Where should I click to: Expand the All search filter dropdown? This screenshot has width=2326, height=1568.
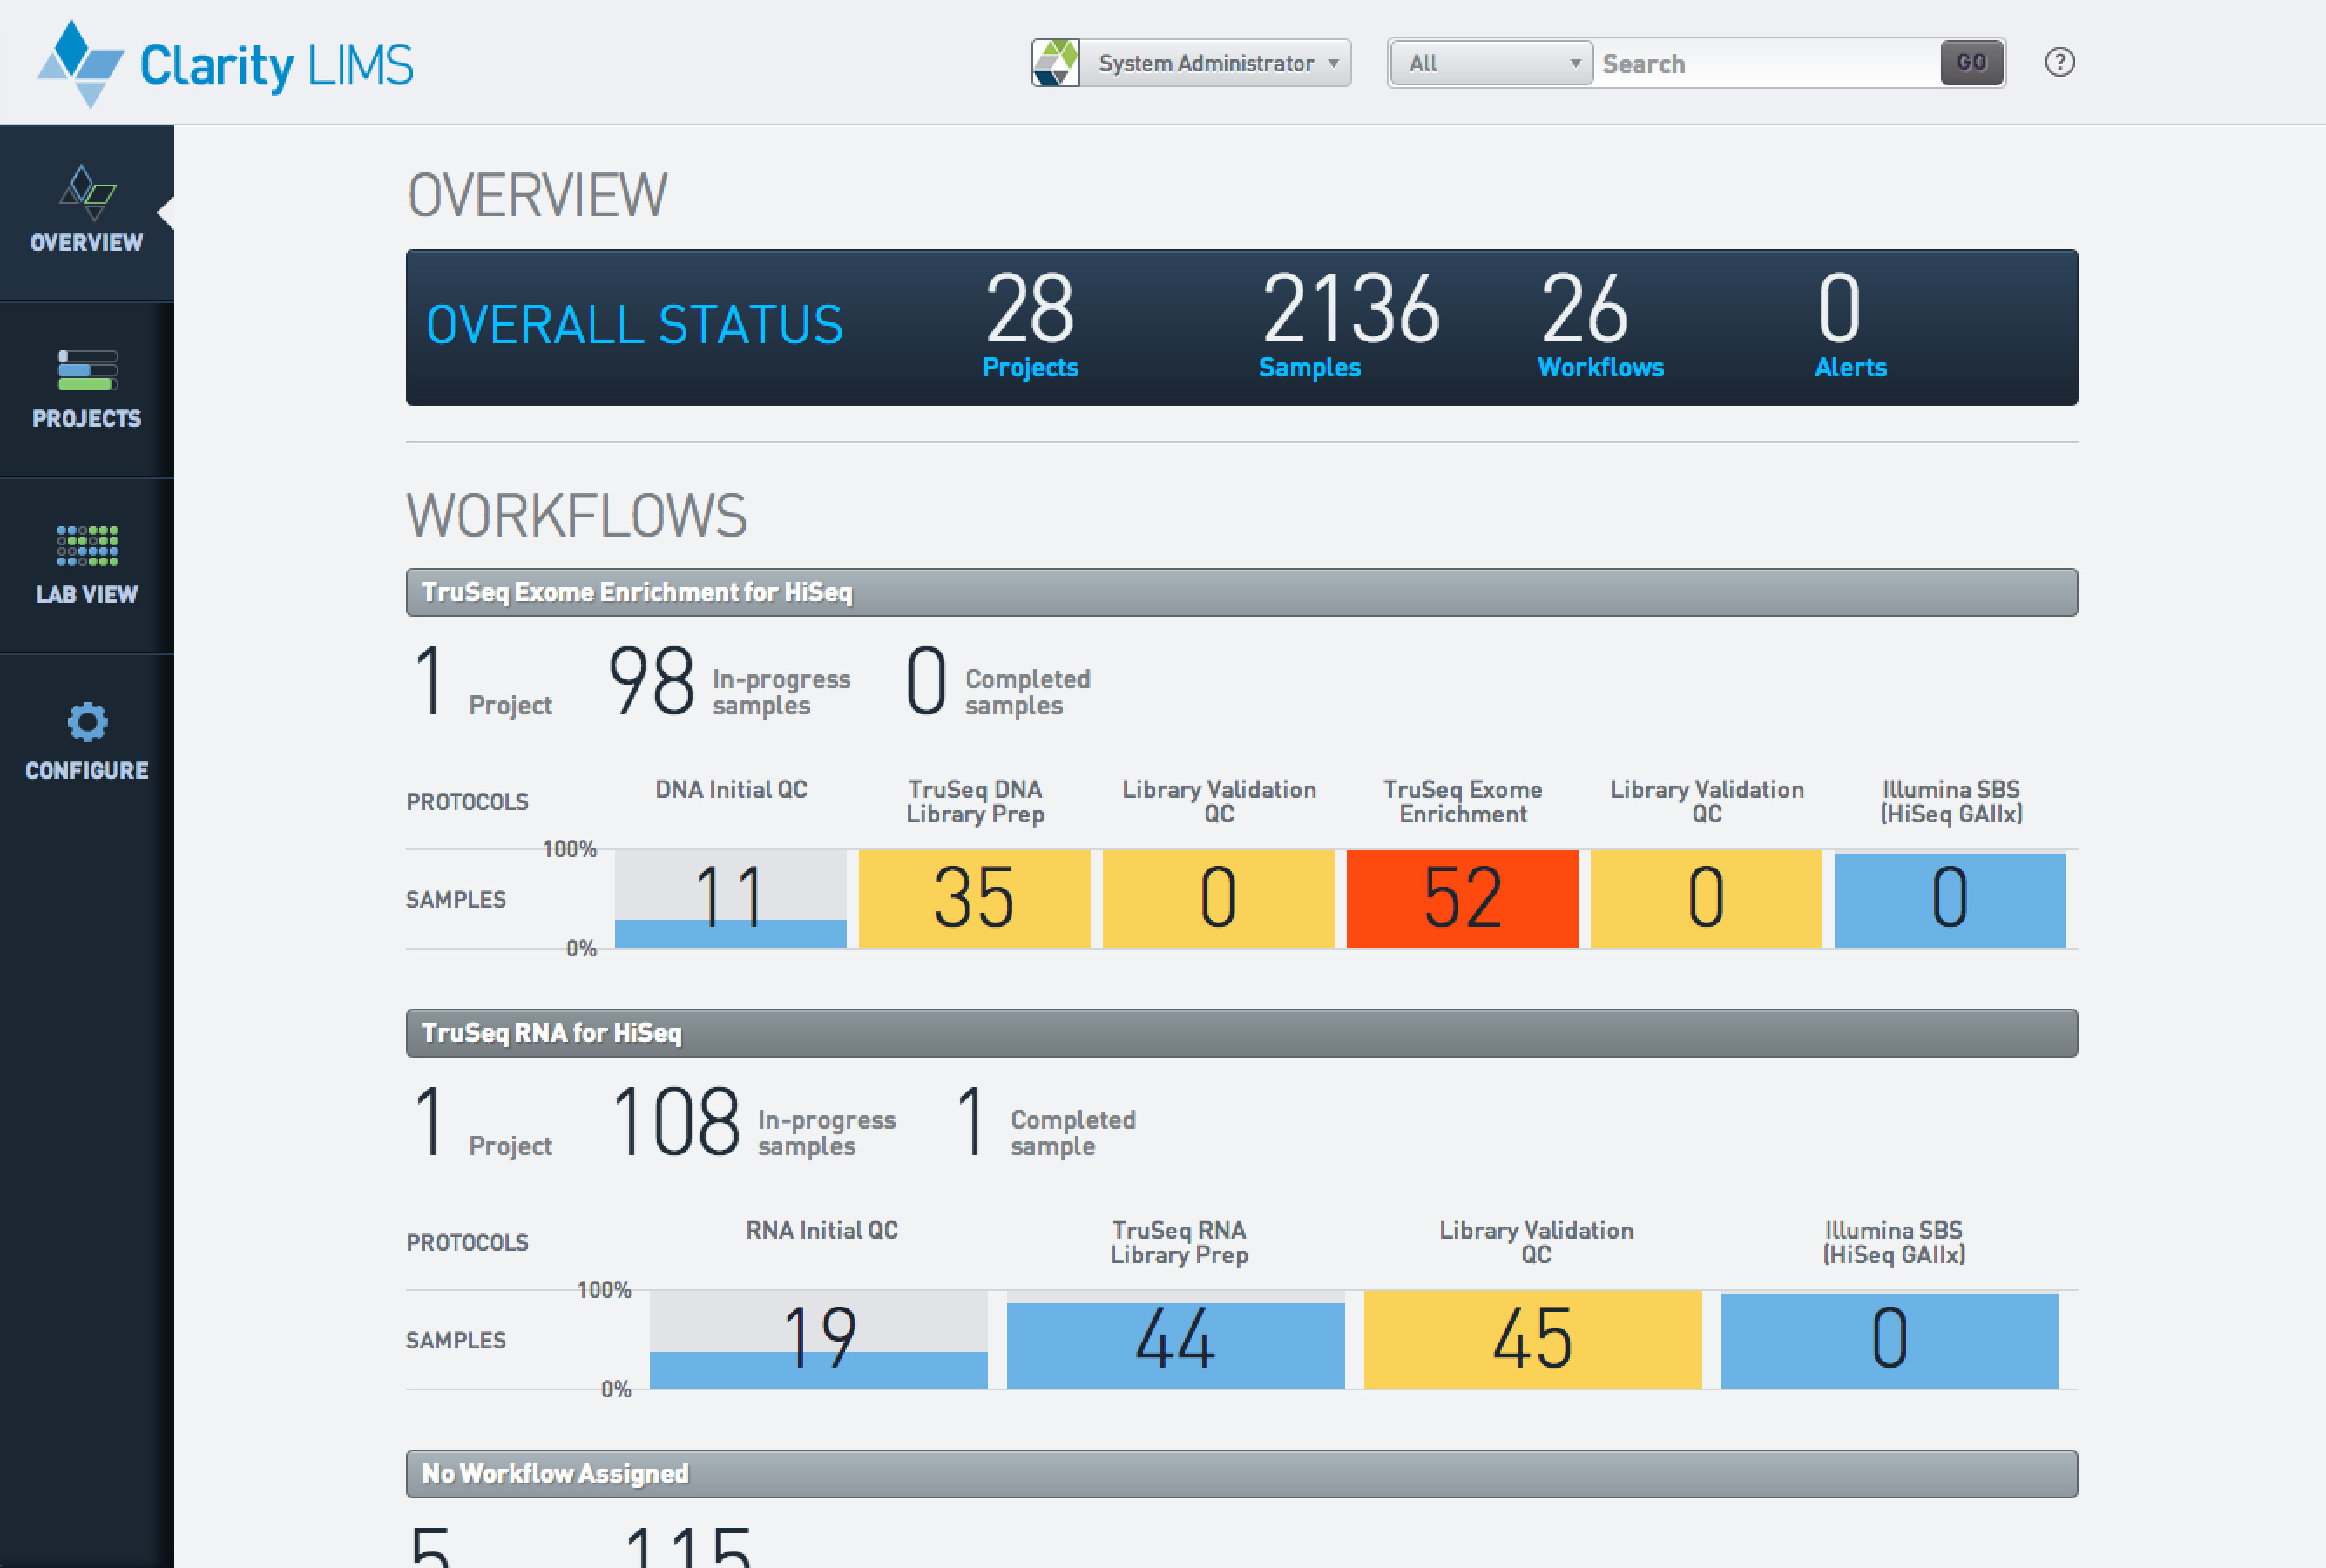[1489, 62]
